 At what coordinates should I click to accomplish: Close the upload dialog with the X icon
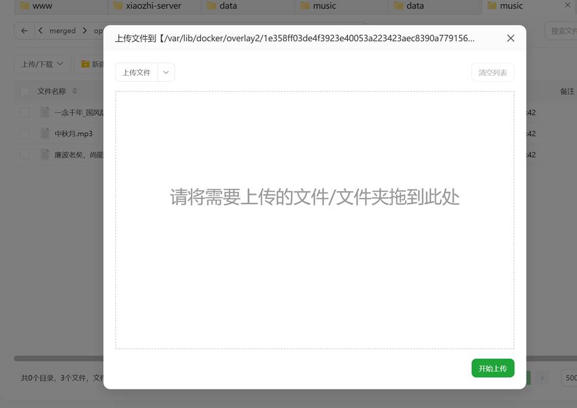(x=510, y=38)
